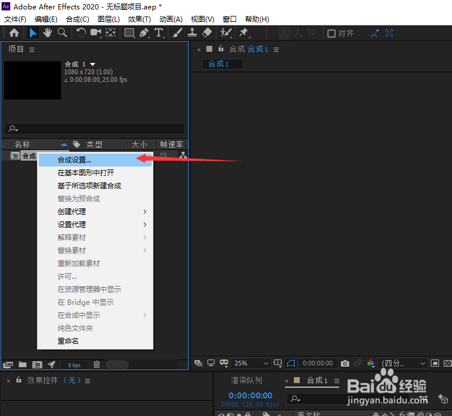Open project settings rocket icon
The image size is (452, 416).
[52, 365]
